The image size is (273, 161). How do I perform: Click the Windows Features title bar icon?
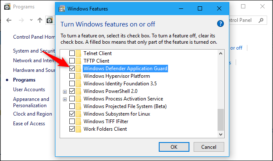pyautogui.click(x=62, y=9)
